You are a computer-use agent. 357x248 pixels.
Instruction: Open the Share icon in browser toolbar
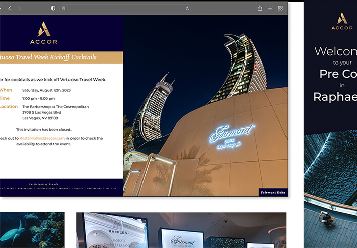[x=260, y=8]
